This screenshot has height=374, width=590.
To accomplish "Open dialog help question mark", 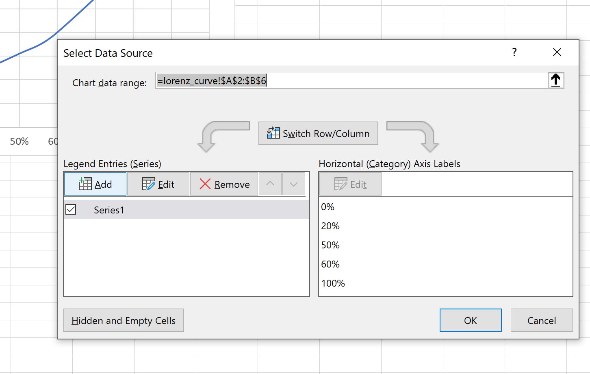I will click(514, 52).
